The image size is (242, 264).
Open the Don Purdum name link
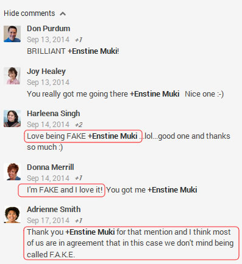[48, 29]
